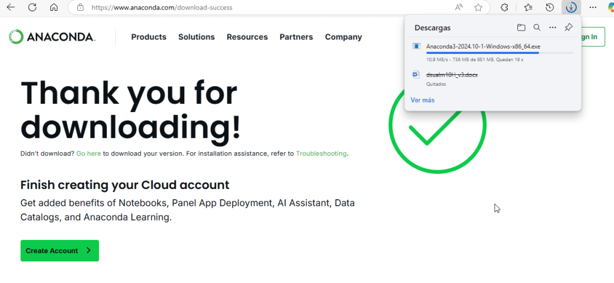Open the Products navigation menu
The height and width of the screenshot is (283, 614).
point(149,37)
